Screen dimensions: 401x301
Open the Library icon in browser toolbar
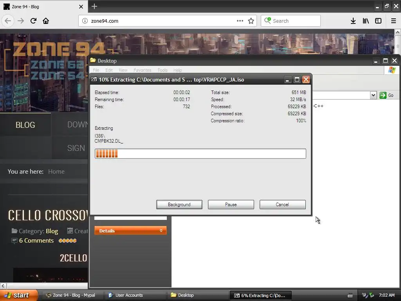coord(366,21)
